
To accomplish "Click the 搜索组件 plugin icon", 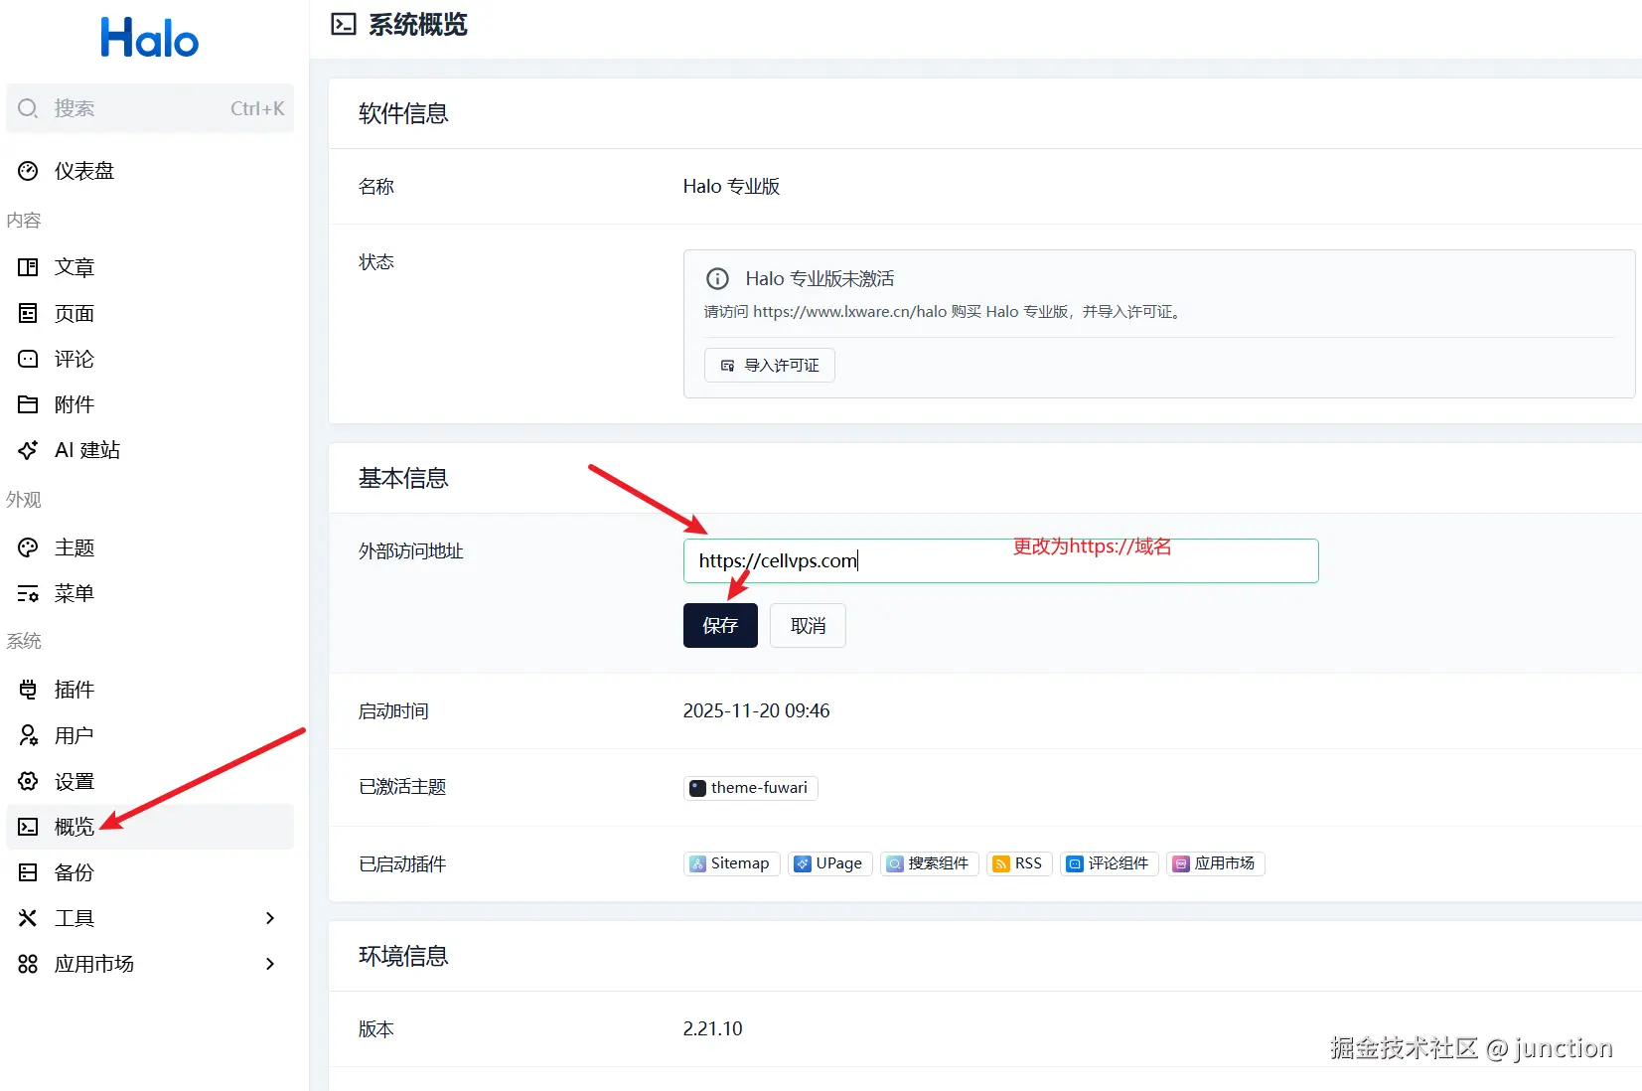I will click(x=895, y=863).
